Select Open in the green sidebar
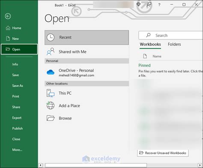This screenshot has width=203, height=168. coord(19,49)
